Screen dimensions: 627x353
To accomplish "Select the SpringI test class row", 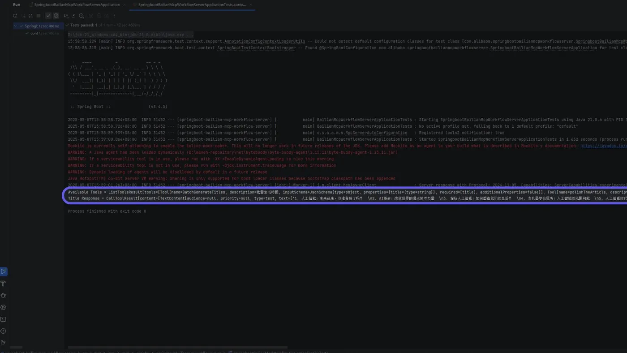I will coord(38,26).
